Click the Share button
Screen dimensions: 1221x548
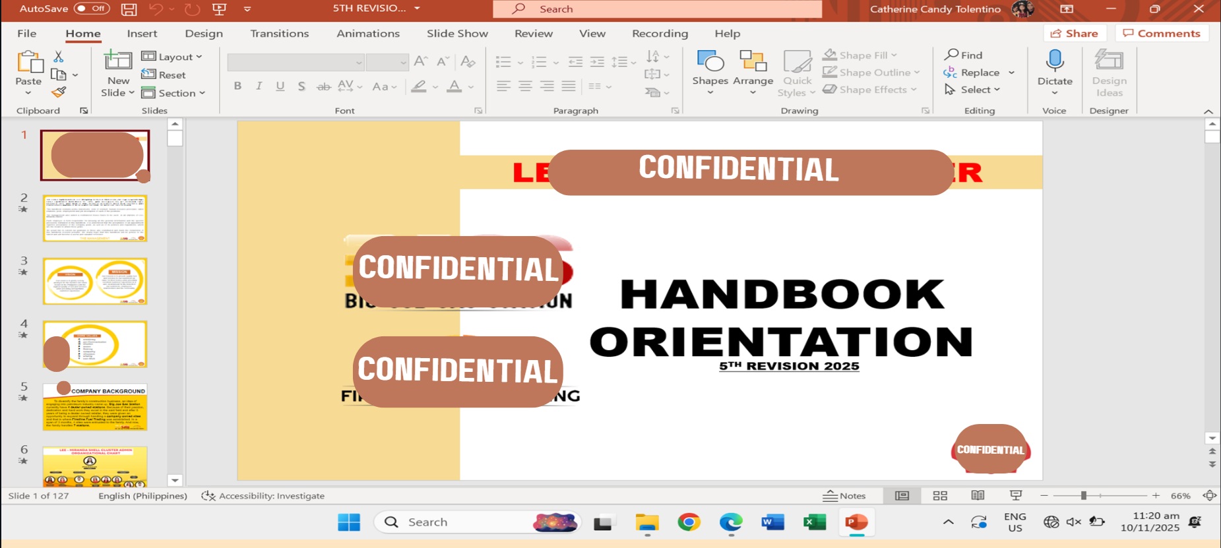tap(1074, 34)
